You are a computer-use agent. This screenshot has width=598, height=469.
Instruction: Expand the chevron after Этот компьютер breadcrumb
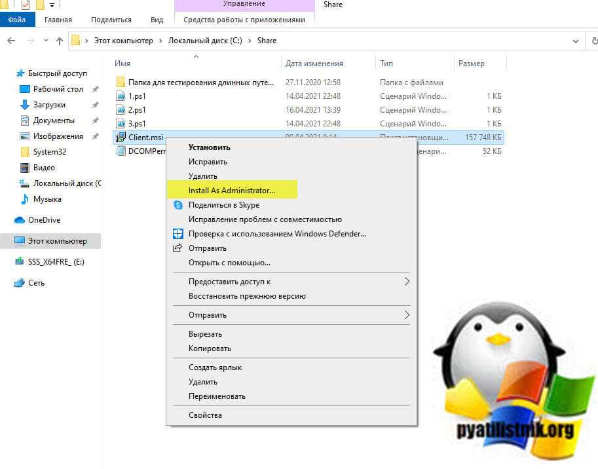(x=160, y=41)
